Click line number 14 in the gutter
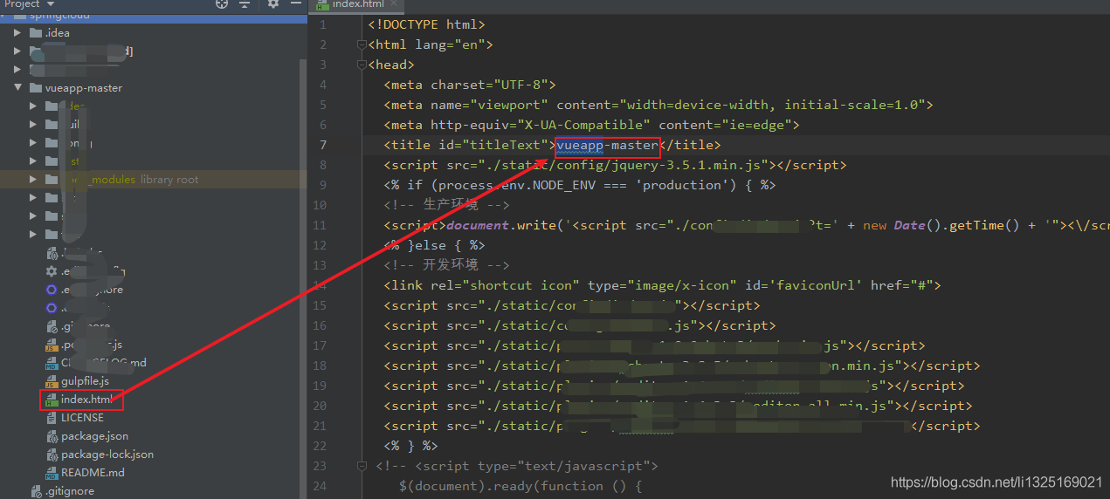 click(x=320, y=285)
